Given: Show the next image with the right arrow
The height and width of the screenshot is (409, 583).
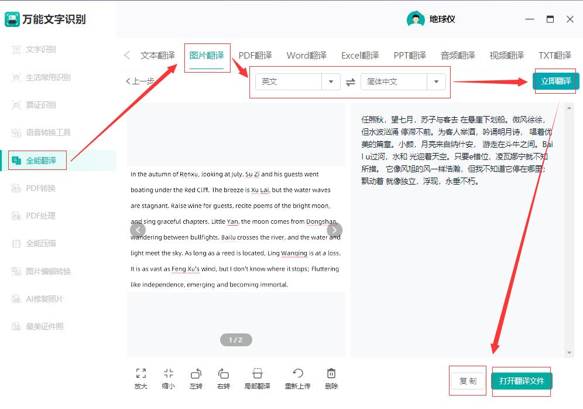Looking at the screenshot, I should pyautogui.click(x=334, y=230).
